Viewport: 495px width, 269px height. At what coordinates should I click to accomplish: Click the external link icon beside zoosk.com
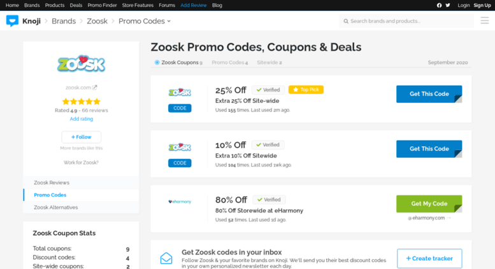pos(95,87)
